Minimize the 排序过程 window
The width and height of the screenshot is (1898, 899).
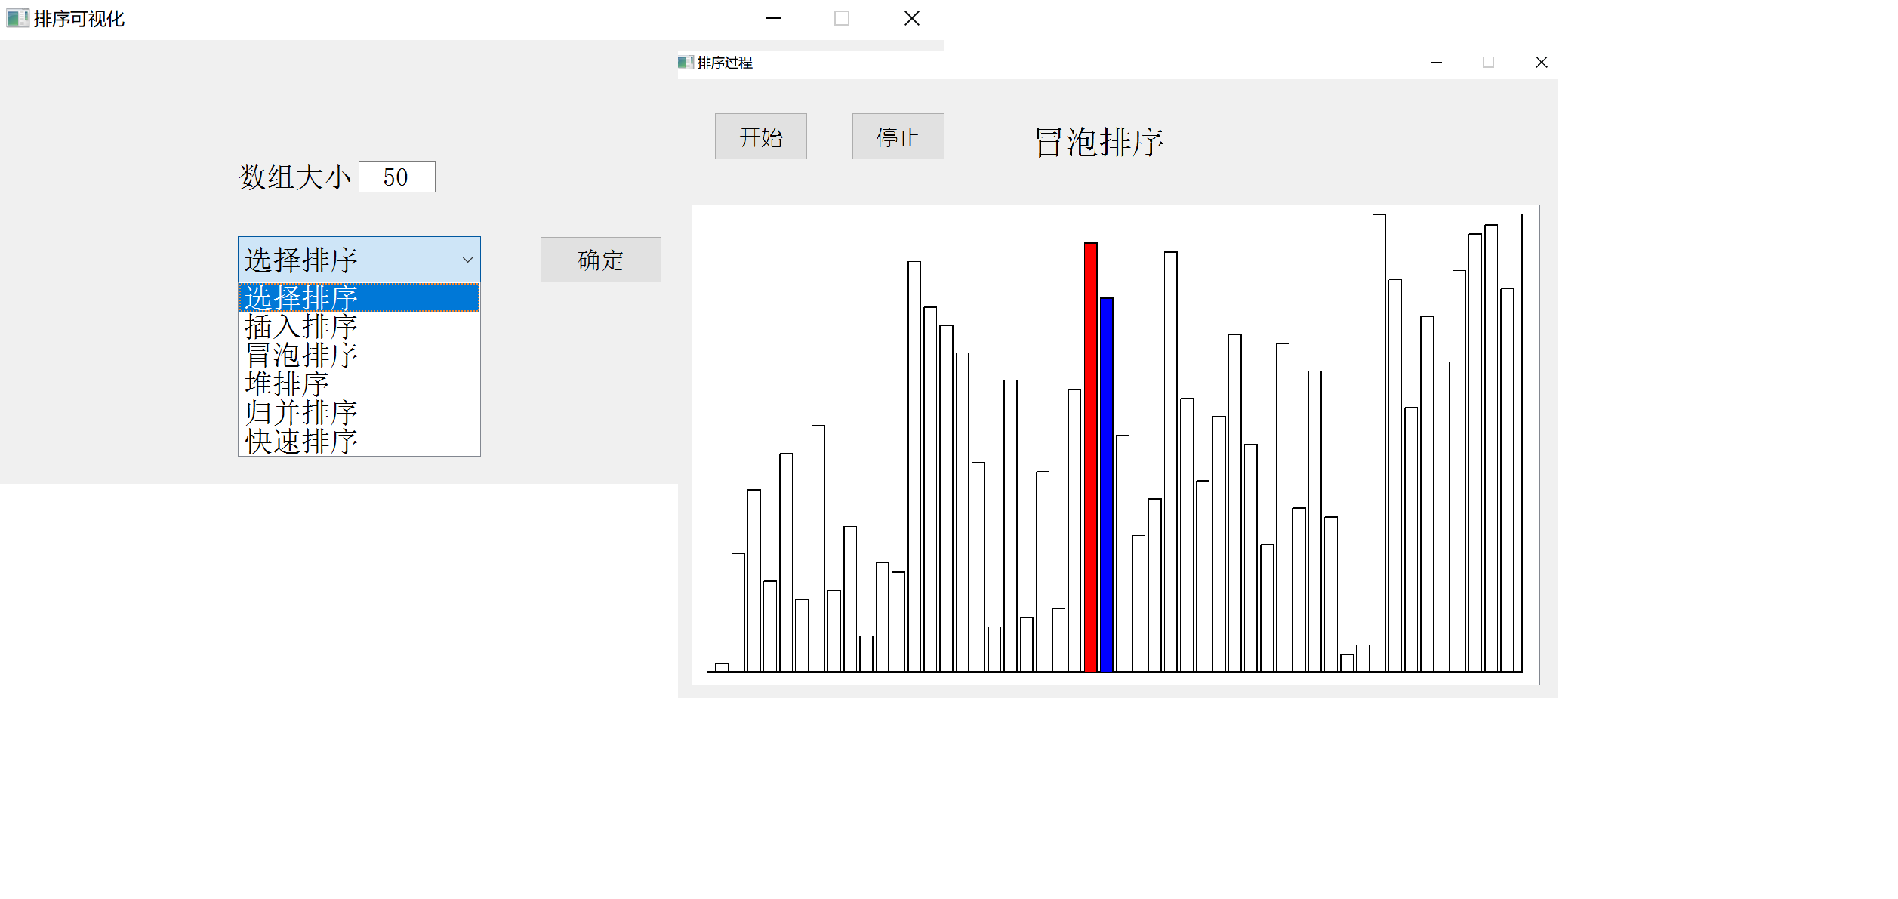tap(1436, 63)
